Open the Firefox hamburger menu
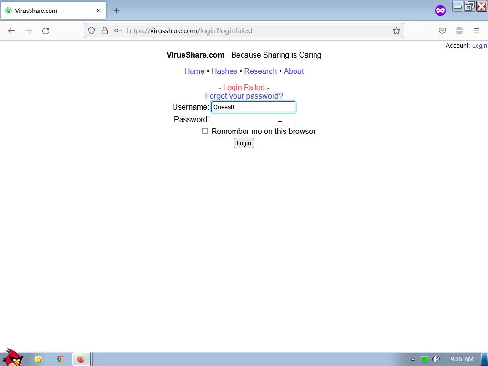 (x=477, y=30)
